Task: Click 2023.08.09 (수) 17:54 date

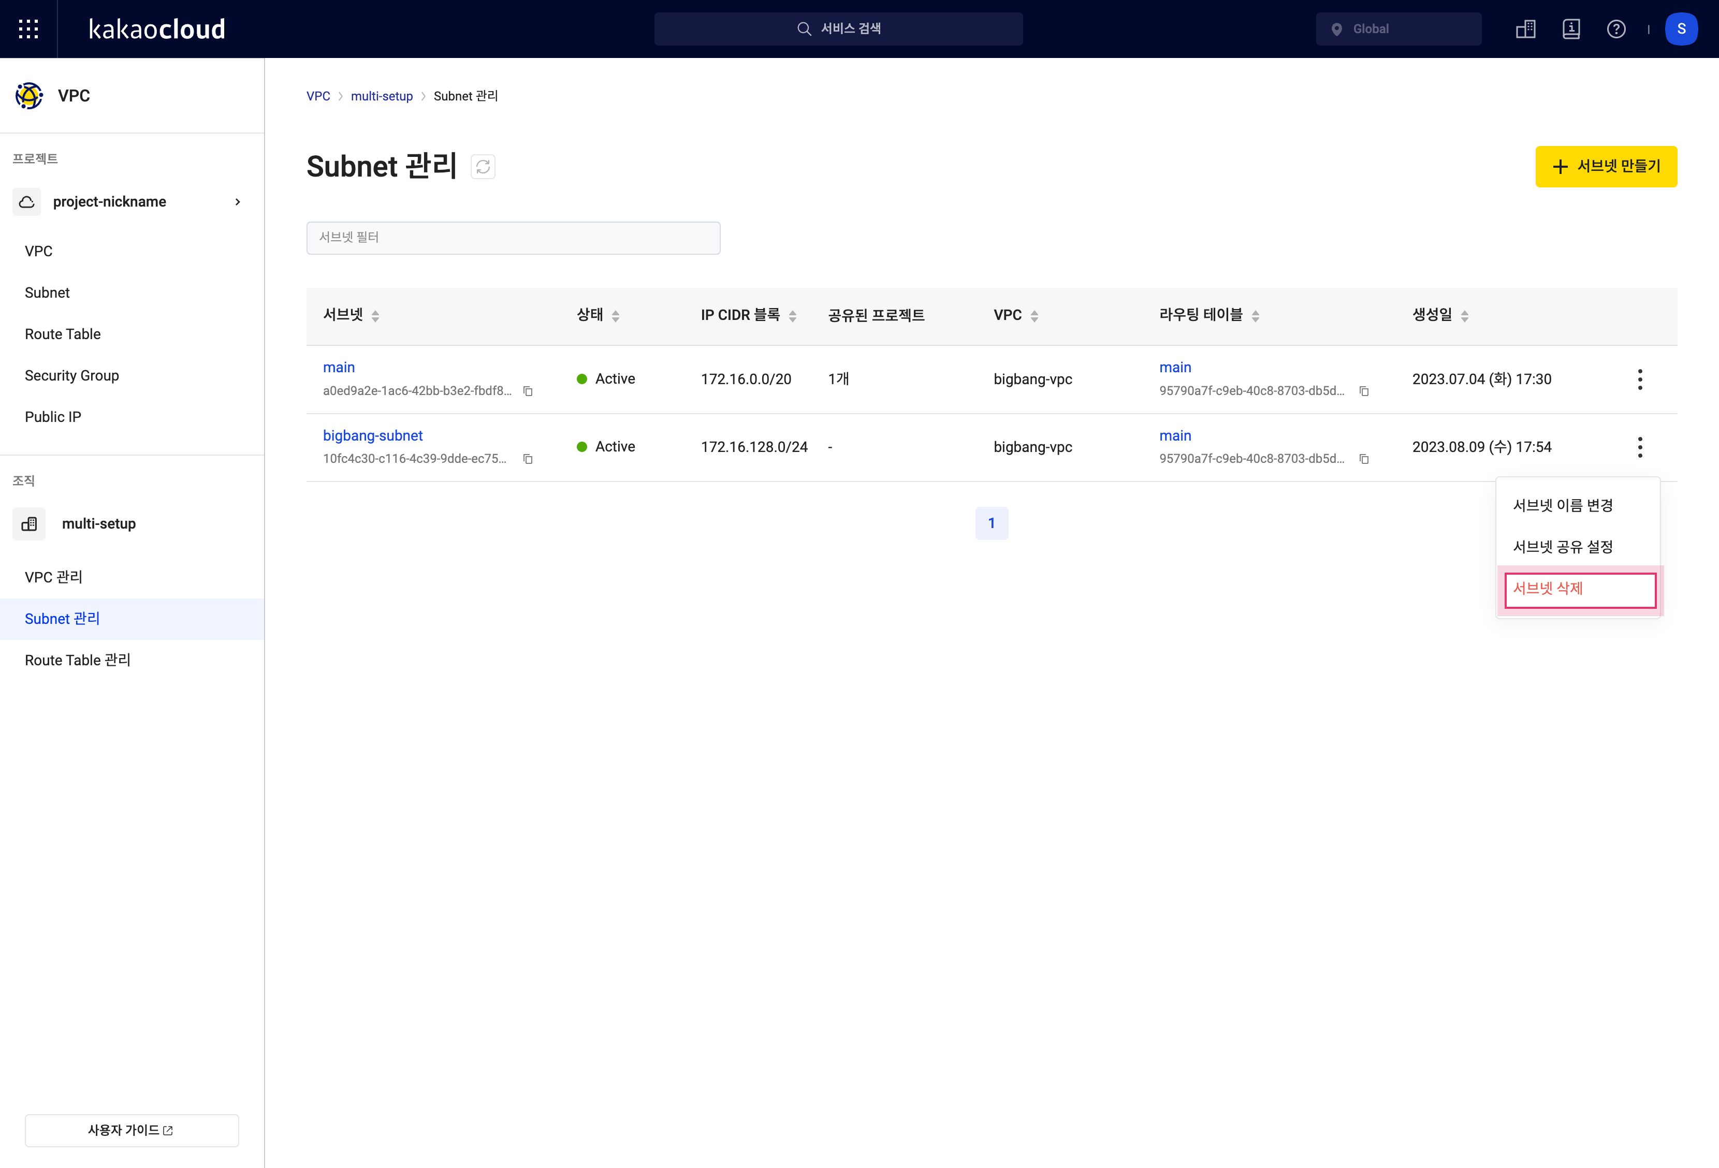Action: pos(1481,447)
